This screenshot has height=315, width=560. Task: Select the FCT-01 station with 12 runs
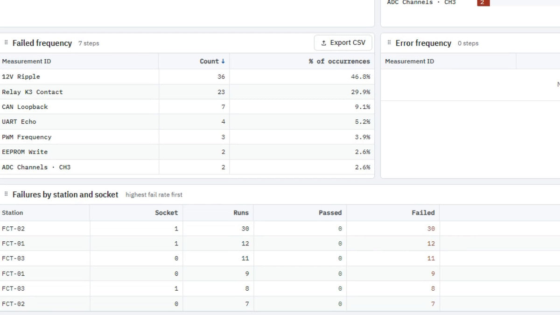click(14, 244)
